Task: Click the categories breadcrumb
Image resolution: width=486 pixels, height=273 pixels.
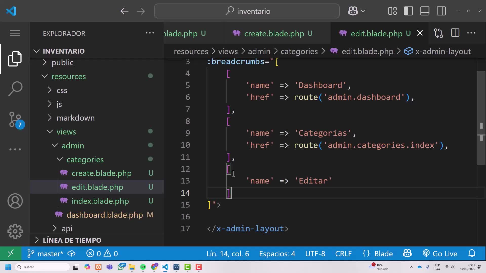Action: [299, 51]
